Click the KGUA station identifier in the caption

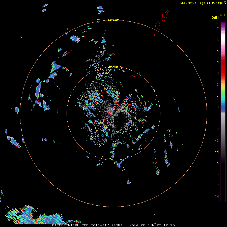pos(133,225)
